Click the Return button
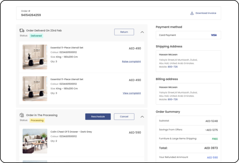 [124, 32]
